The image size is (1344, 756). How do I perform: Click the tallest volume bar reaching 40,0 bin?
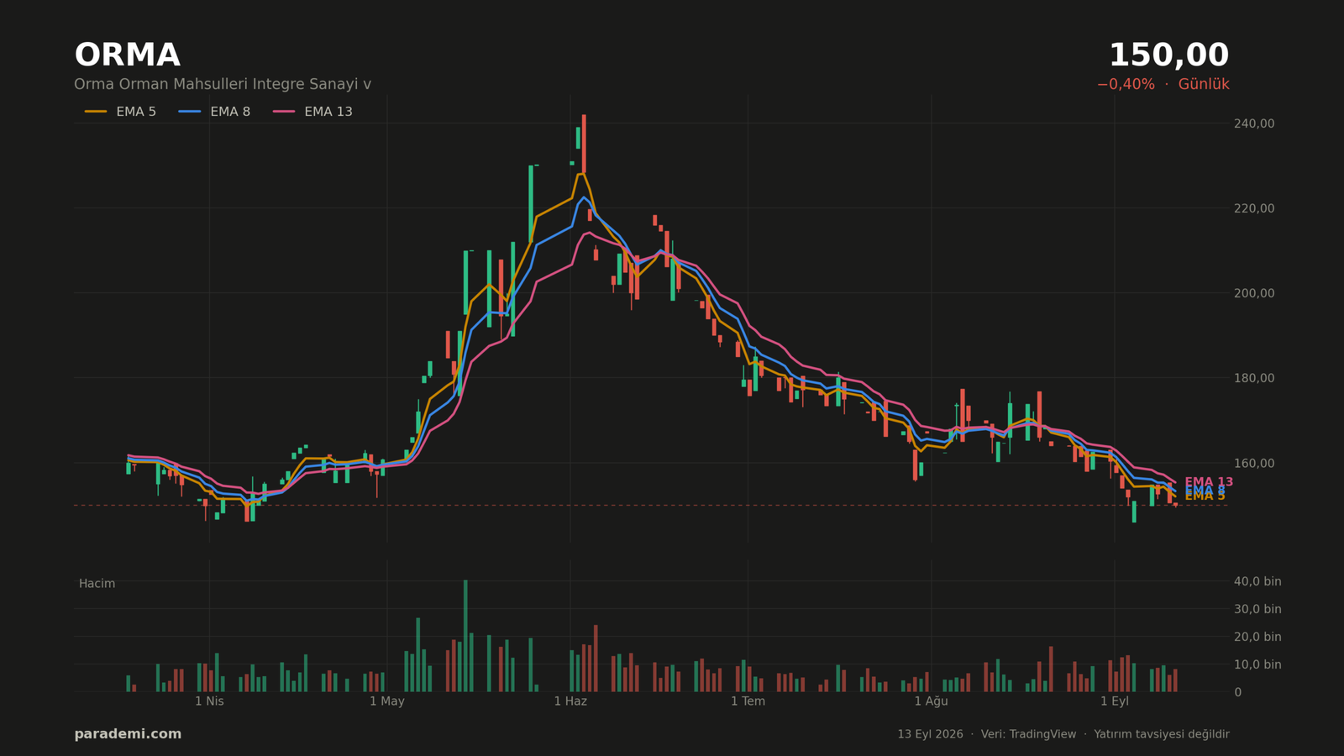point(465,636)
